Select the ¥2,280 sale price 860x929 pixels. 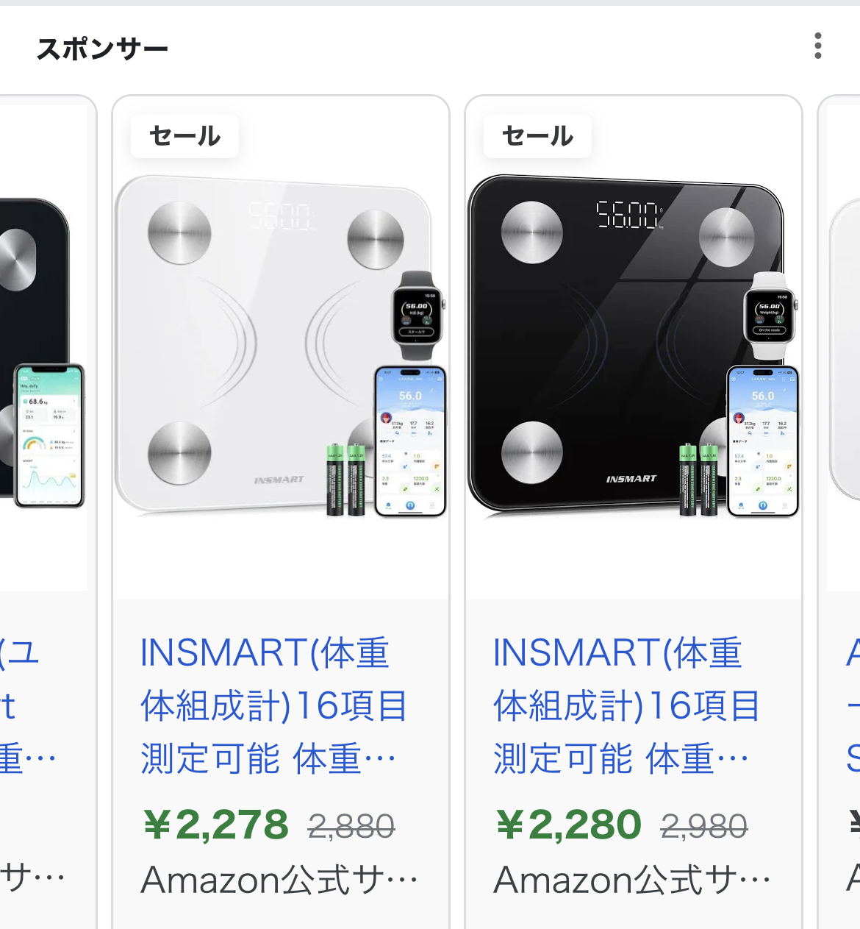point(568,825)
